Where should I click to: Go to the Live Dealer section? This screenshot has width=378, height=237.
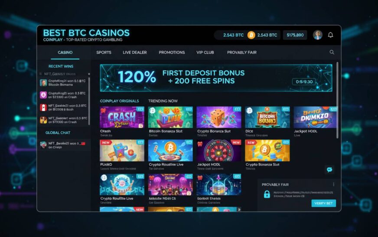click(134, 52)
